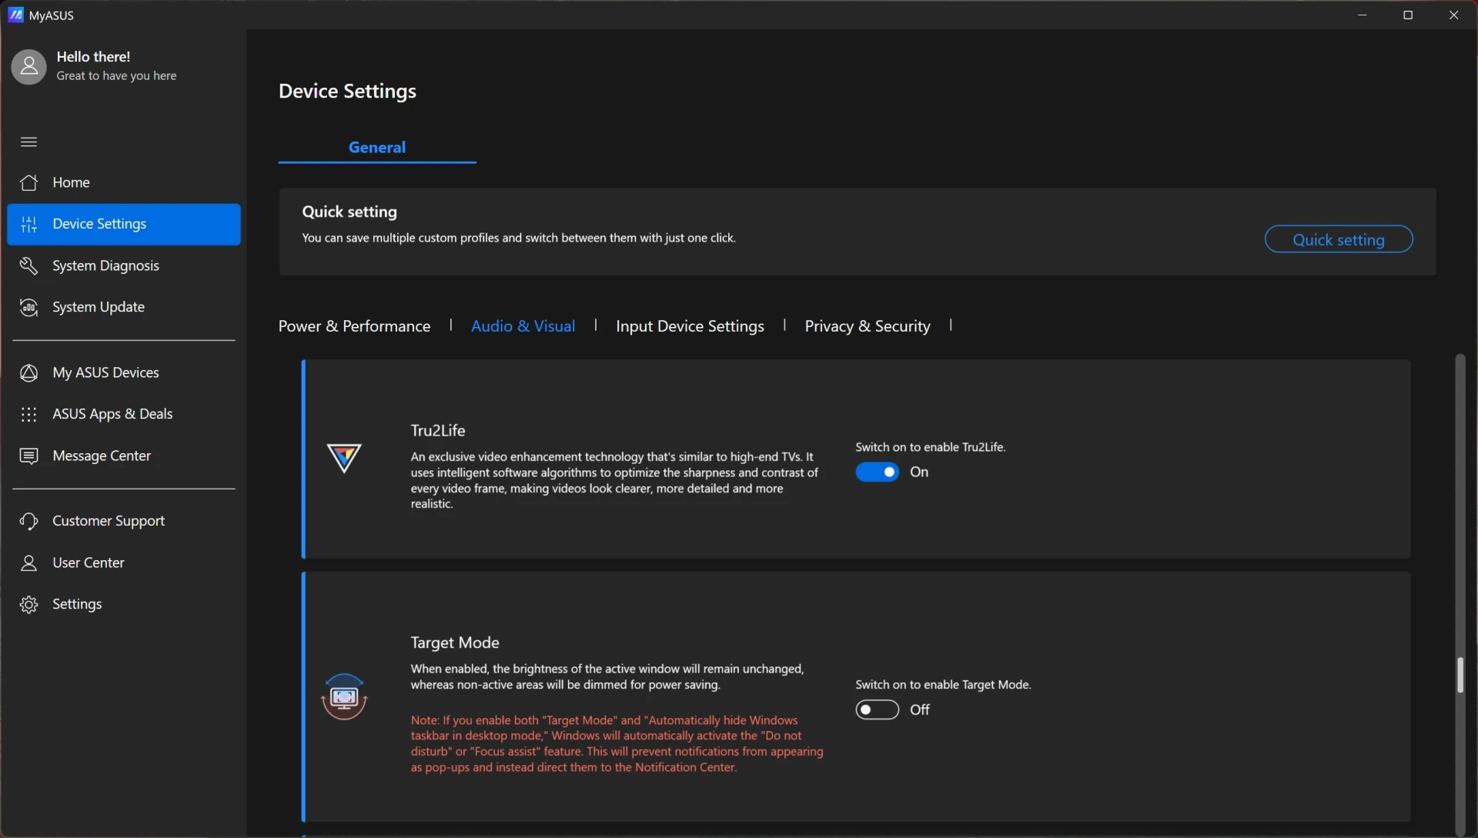Click the User Center person icon
Image resolution: width=1478 pixels, height=838 pixels.
click(x=28, y=563)
